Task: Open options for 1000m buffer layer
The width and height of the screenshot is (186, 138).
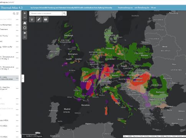Action: click(17, 47)
